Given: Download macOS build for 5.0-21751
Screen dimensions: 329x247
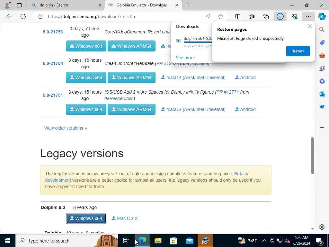Looking at the screenshot, I should 193,109.
